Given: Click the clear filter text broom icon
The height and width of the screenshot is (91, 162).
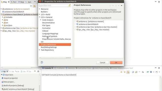Looking at the screenshot, I should [70, 5].
